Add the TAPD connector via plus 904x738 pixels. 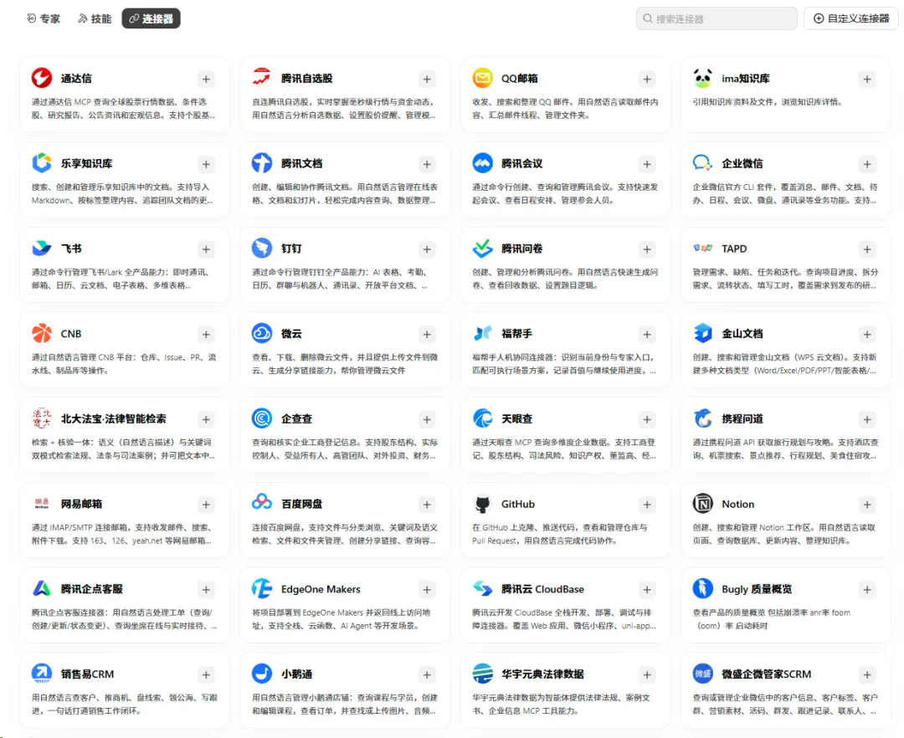pos(867,249)
